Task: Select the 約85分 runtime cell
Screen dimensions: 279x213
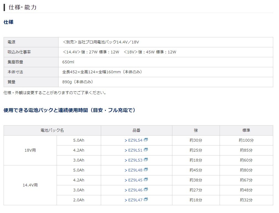Action: point(246,150)
